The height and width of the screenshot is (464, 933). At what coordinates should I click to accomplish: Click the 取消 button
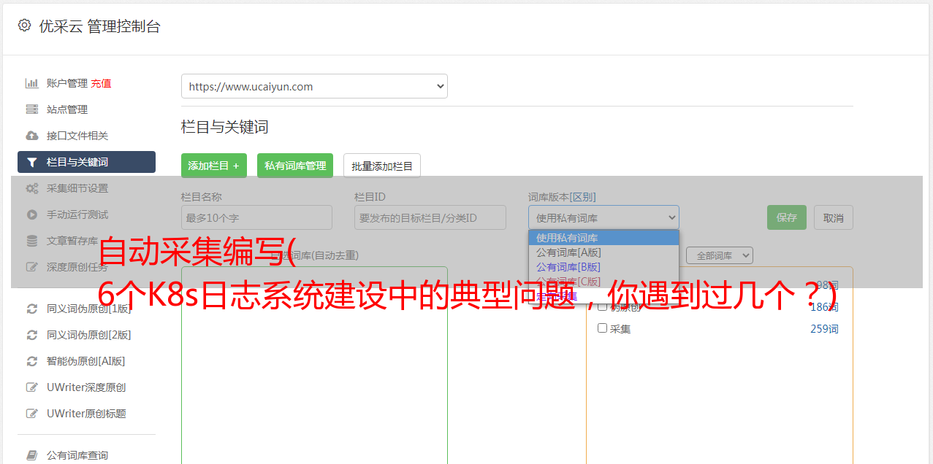(x=834, y=217)
